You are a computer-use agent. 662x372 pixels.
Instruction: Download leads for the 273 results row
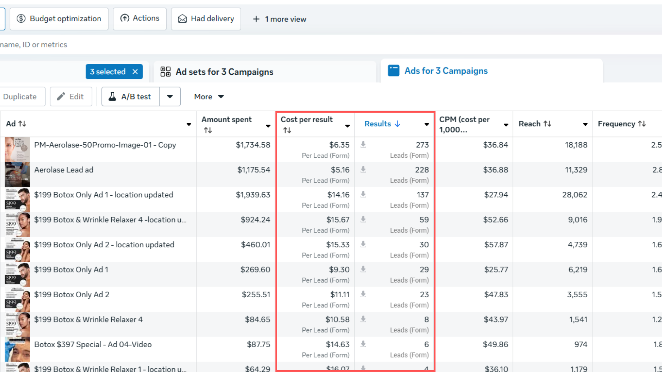[x=363, y=145]
